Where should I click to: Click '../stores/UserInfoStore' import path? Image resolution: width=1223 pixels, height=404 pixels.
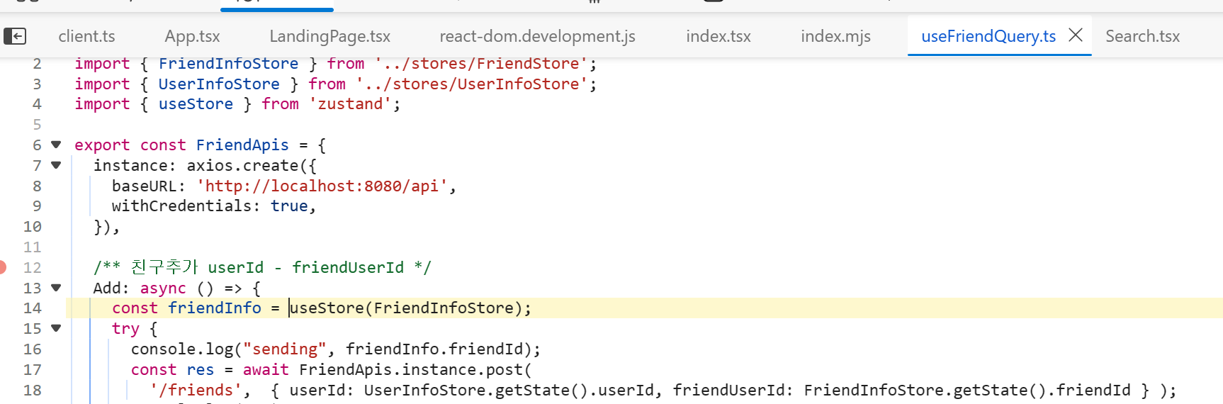click(472, 84)
